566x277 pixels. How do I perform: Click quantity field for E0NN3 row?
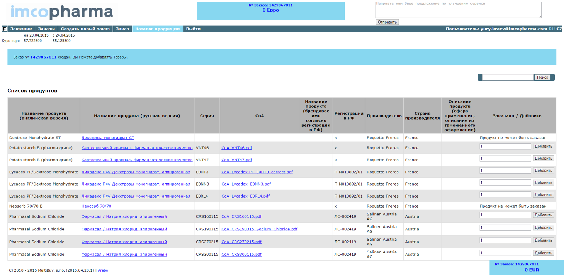coord(505,182)
